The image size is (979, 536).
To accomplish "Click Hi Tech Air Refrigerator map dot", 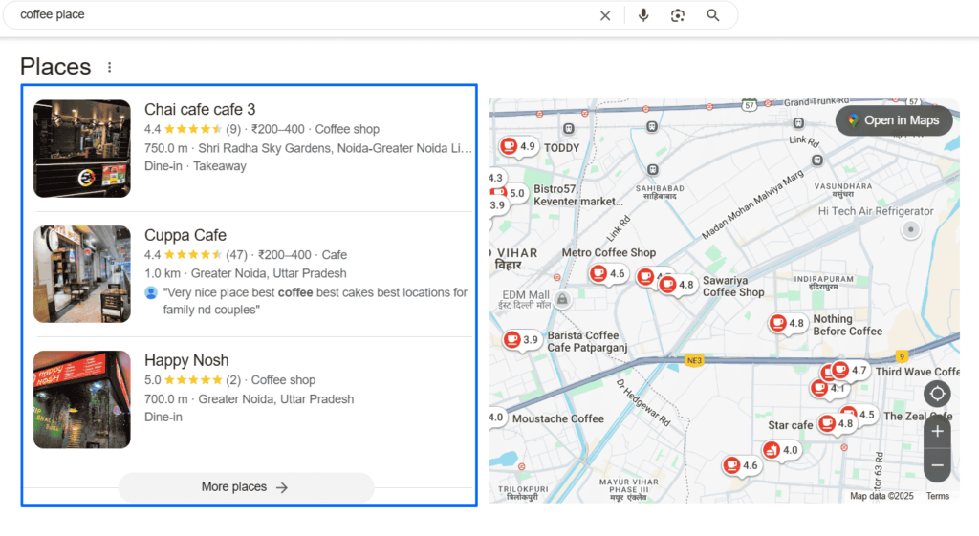I will [910, 229].
